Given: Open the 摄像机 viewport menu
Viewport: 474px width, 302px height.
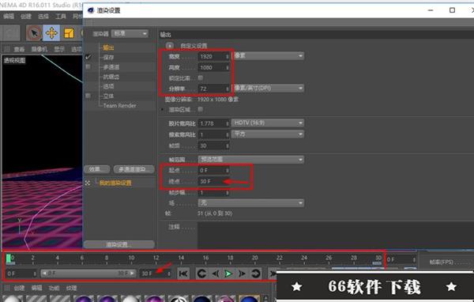Looking at the screenshot, I should pyautogui.click(x=39, y=49).
